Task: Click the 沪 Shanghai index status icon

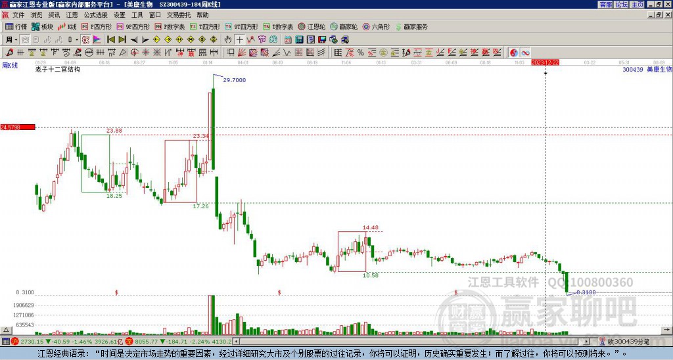Action: pyautogui.click(x=14, y=342)
